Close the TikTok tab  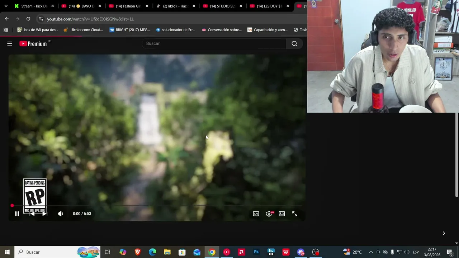point(194,6)
